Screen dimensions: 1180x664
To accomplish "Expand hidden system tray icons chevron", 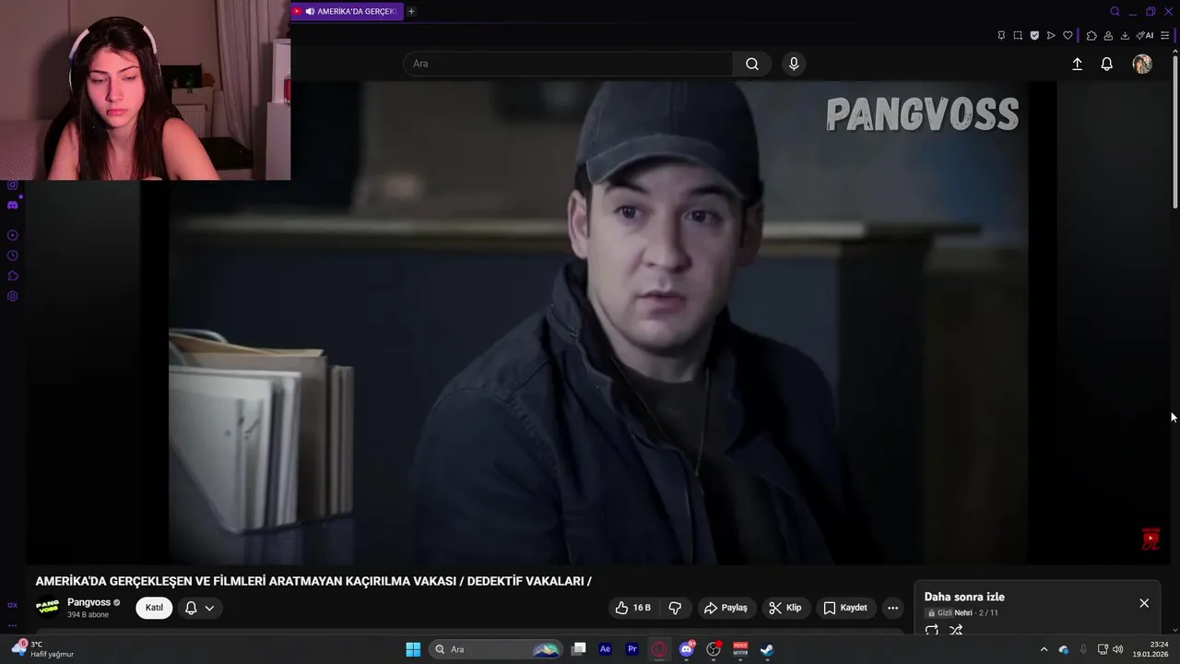I will pos(1044,649).
